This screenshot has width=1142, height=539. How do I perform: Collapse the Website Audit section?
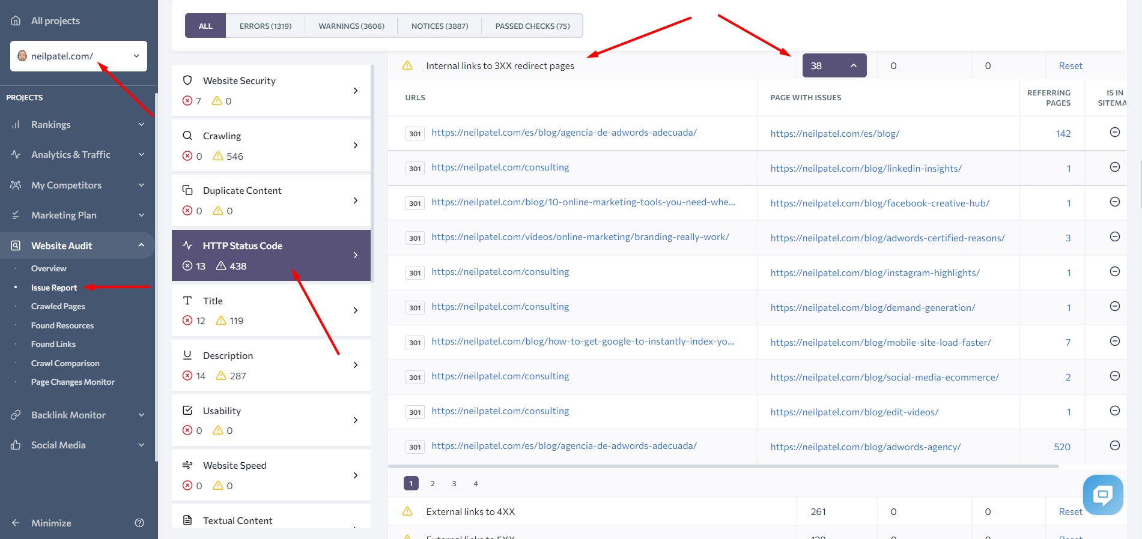[x=141, y=245]
